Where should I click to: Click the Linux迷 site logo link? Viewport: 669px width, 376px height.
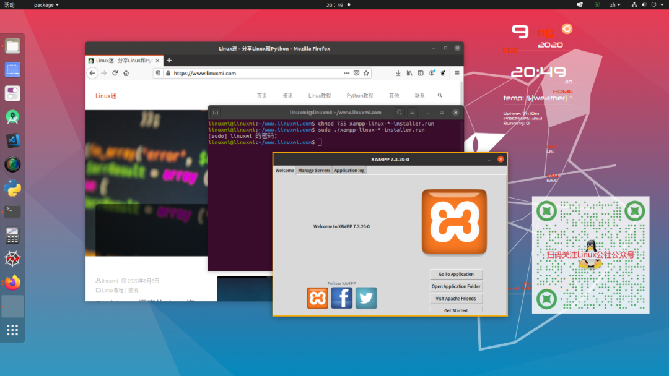tap(106, 96)
